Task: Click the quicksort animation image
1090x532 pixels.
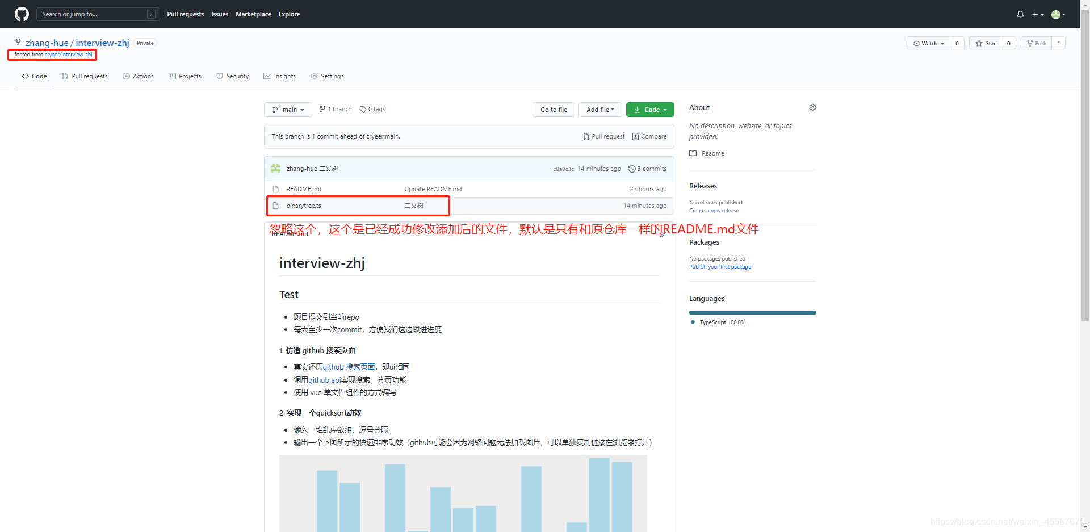Action: [463, 493]
